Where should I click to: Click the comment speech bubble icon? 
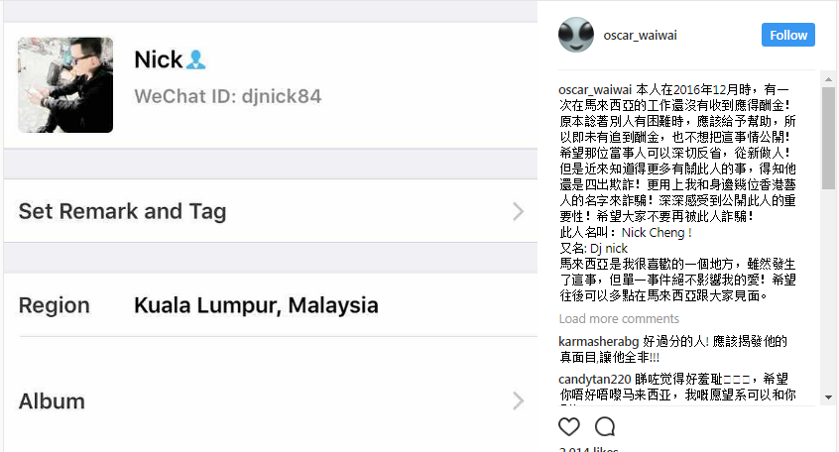pos(605,427)
